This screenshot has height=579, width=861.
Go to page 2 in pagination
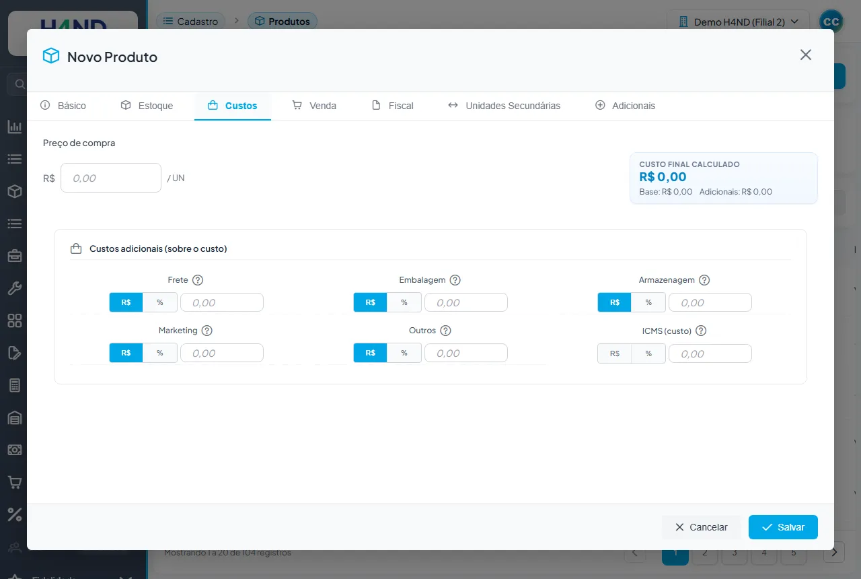705,553
